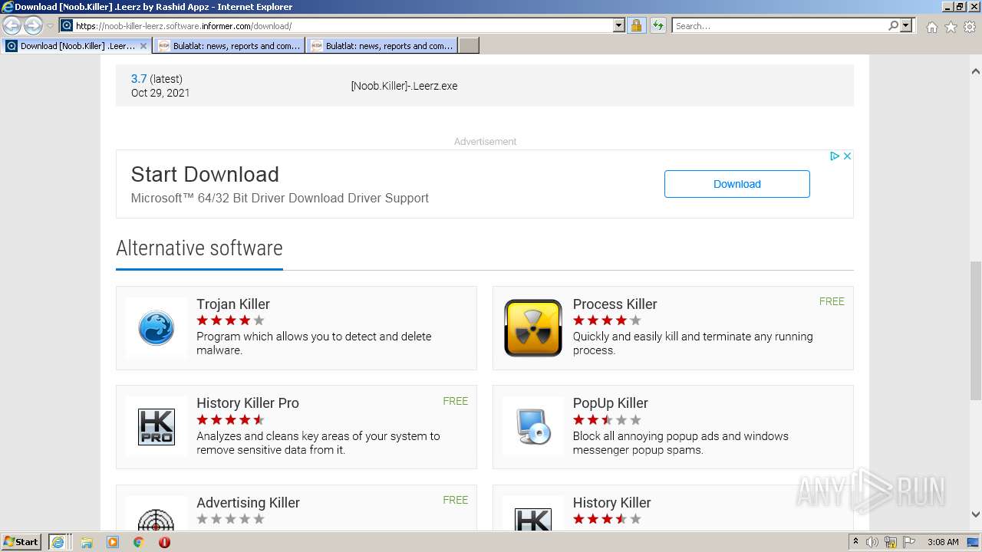Click PopUp Killer star rating
This screenshot has width=982, height=552.
607,420
